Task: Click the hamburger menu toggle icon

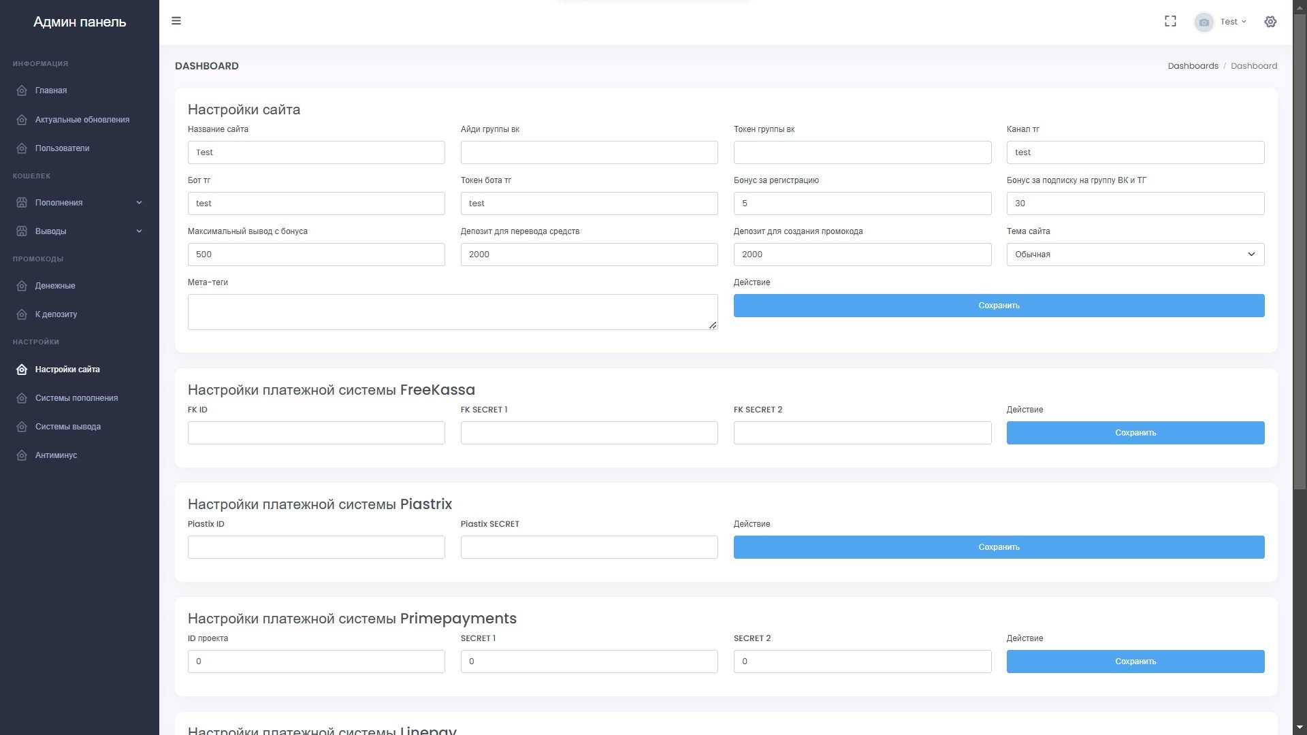Action: pyautogui.click(x=176, y=21)
